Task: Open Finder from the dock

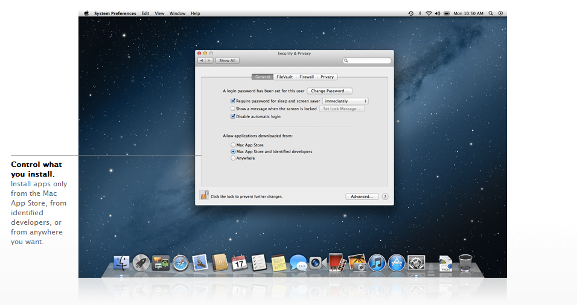Action: pyautogui.click(x=121, y=263)
